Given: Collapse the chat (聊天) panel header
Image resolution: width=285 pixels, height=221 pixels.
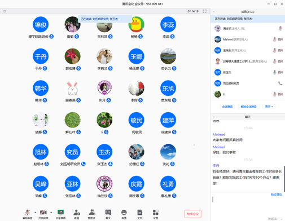Looking at the screenshot, I should pyautogui.click(x=213, y=117).
